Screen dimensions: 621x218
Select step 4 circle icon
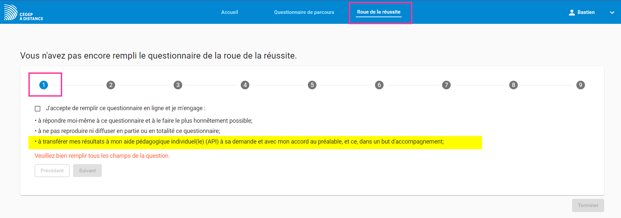[245, 85]
